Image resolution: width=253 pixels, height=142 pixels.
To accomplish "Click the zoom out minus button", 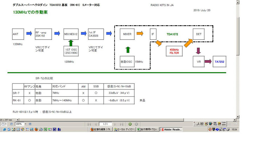I will (x=12, y=124).
